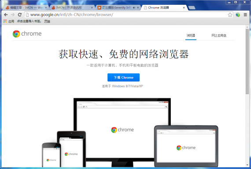Click text 适用于 Windows 8/7/Vista/XP
The image size is (251, 169).
click(x=122, y=86)
